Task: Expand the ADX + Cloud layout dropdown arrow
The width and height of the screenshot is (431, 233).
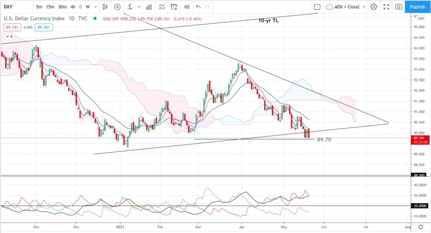Action: [364, 7]
